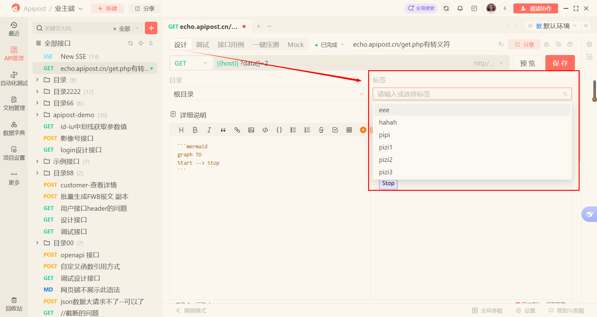Insert inline code in the editor

point(265,130)
